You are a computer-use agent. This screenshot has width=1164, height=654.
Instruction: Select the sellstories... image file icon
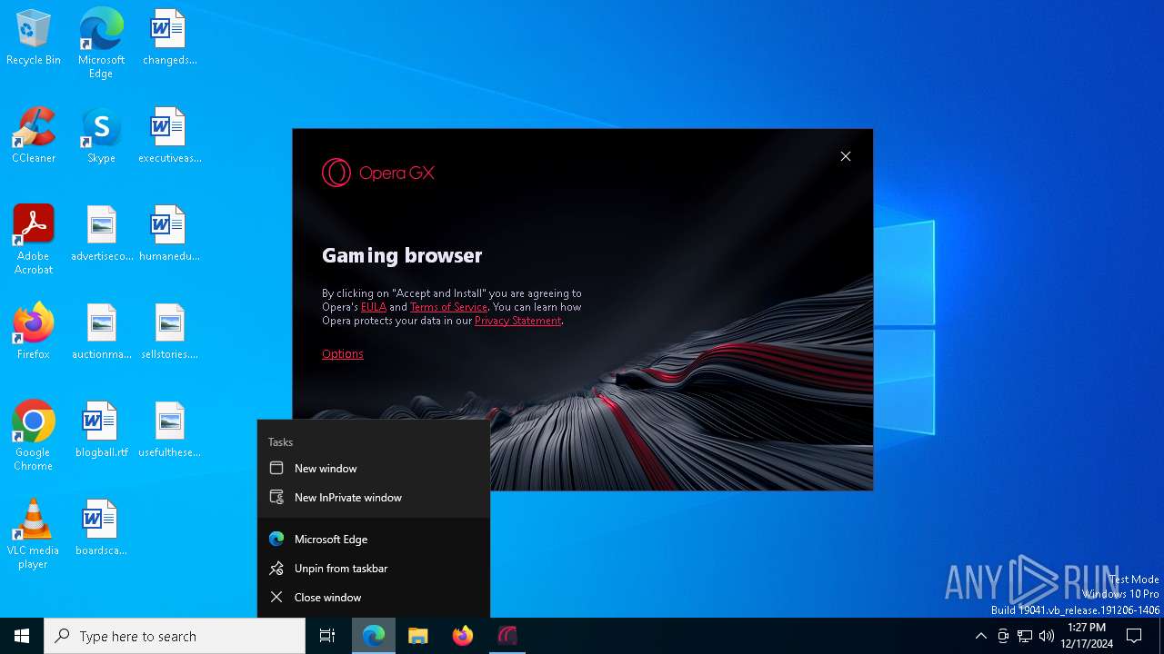tap(169, 332)
